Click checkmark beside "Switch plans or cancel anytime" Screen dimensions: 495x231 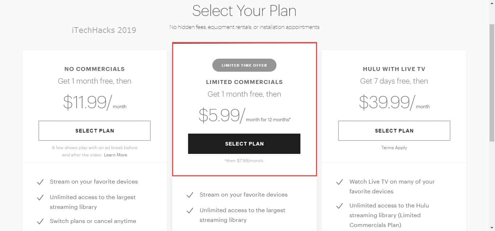click(x=40, y=222)
